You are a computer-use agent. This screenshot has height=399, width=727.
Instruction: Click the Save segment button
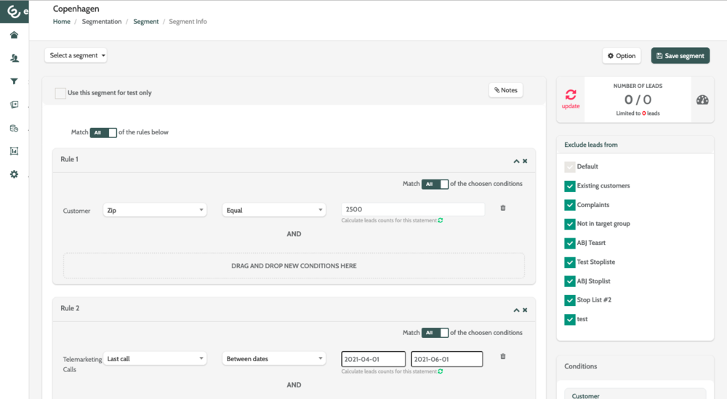[x=680, y=56]
